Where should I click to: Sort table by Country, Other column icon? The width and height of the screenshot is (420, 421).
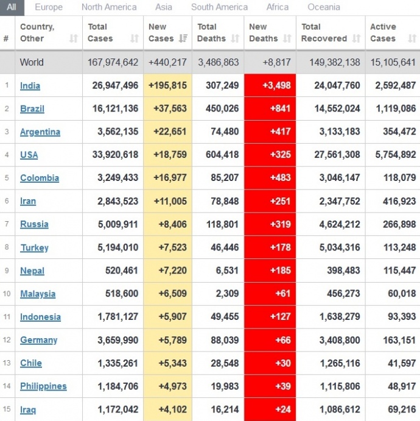click(x=74, y=38)
